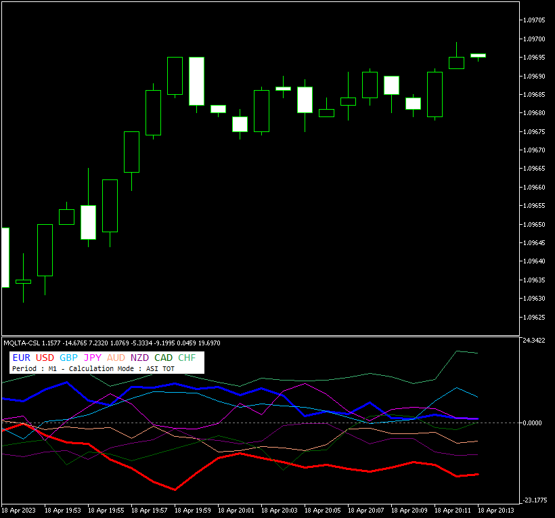Click the 1.09705 price axis label
The height and width of the screenshot is (518, 555).
click(x=535, y=20)
